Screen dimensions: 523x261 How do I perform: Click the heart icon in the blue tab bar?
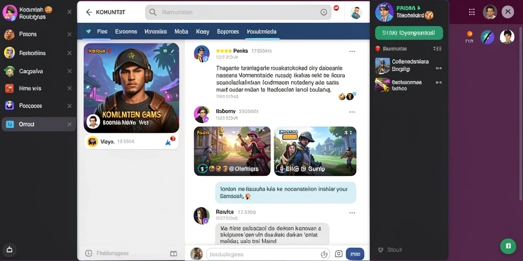point(88,32)
